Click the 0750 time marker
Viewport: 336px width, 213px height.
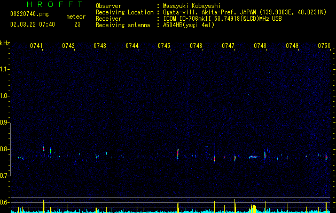click(x=324, y=46)
